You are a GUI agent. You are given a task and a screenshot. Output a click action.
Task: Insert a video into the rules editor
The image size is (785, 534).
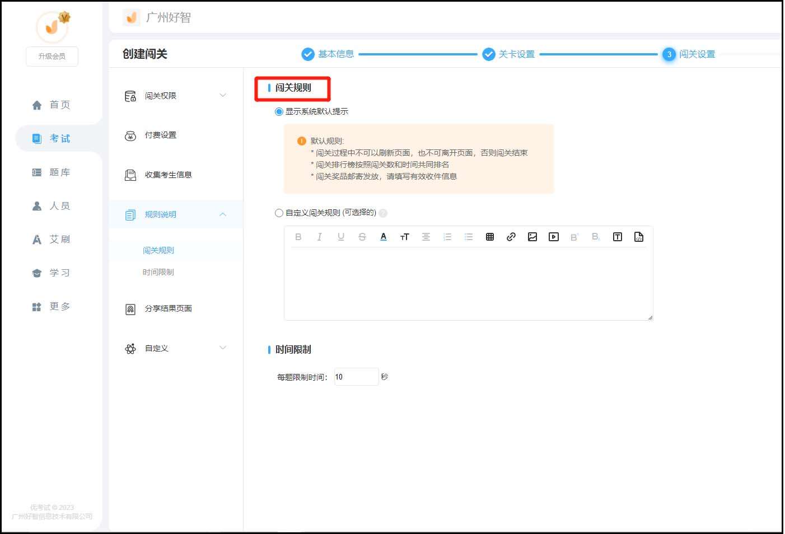(554, 236)
